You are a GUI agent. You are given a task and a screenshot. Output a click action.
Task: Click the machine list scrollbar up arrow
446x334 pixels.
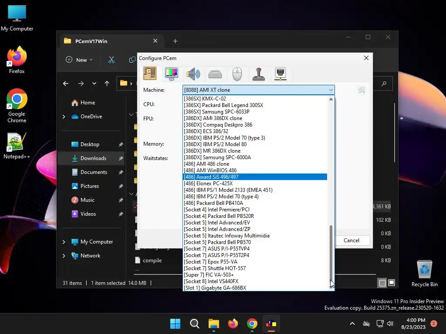tap(331, 99)
